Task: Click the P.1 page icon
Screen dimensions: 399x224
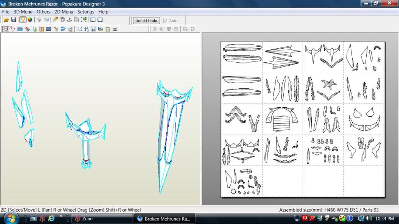Action: (x=94, y=29)
